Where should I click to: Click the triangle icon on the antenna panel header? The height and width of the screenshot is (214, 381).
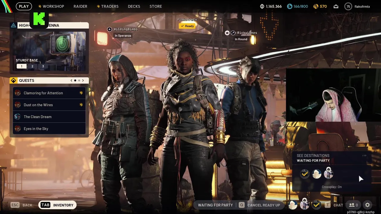pyautogui.click(x=13, y=25)
